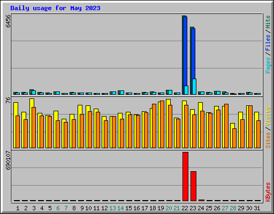Select the orange Sites bar for day 19

click(x=162, y=124)
